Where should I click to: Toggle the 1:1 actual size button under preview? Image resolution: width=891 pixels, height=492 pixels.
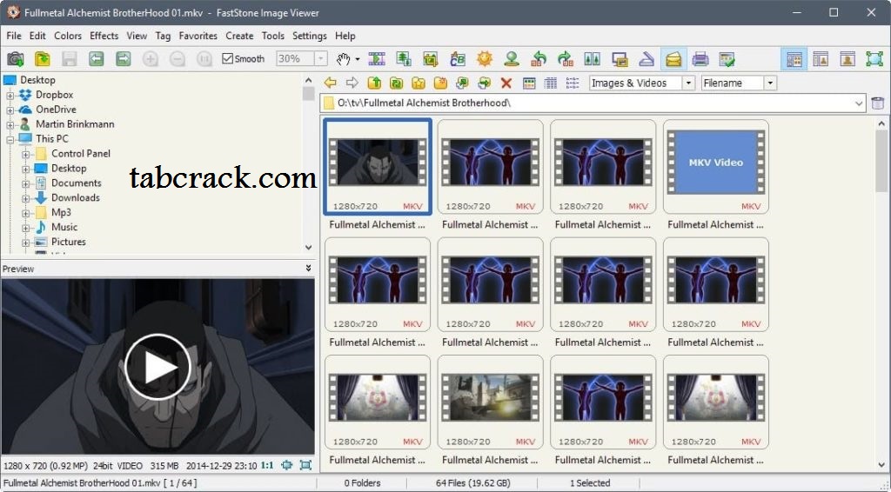click(x=267, y=465)
